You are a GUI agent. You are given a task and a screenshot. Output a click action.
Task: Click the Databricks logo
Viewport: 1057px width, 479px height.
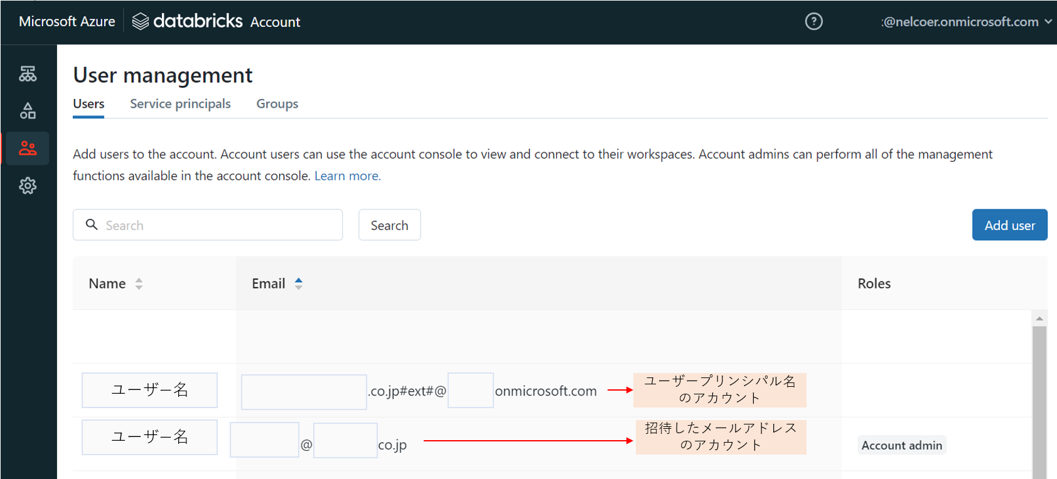point(188,21)
